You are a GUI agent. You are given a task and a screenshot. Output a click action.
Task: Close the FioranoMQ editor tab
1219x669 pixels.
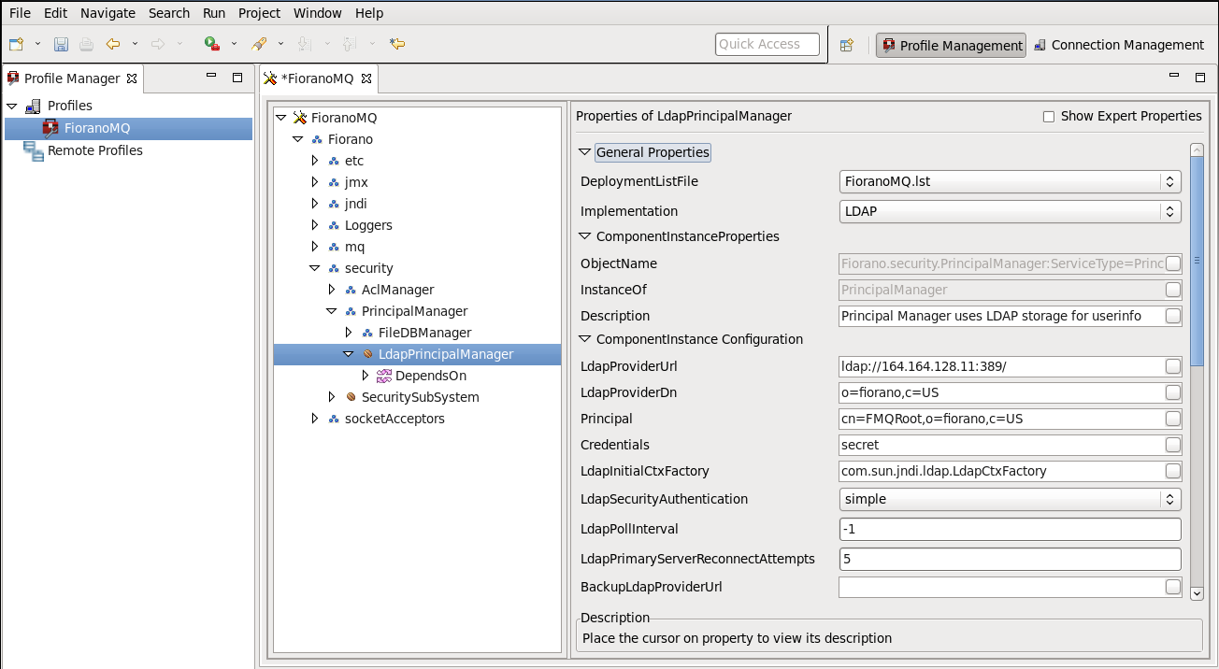[x=366, y=78]
